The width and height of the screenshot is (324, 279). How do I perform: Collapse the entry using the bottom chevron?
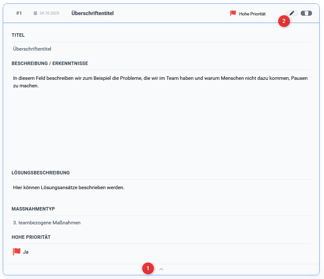(161, 269)
